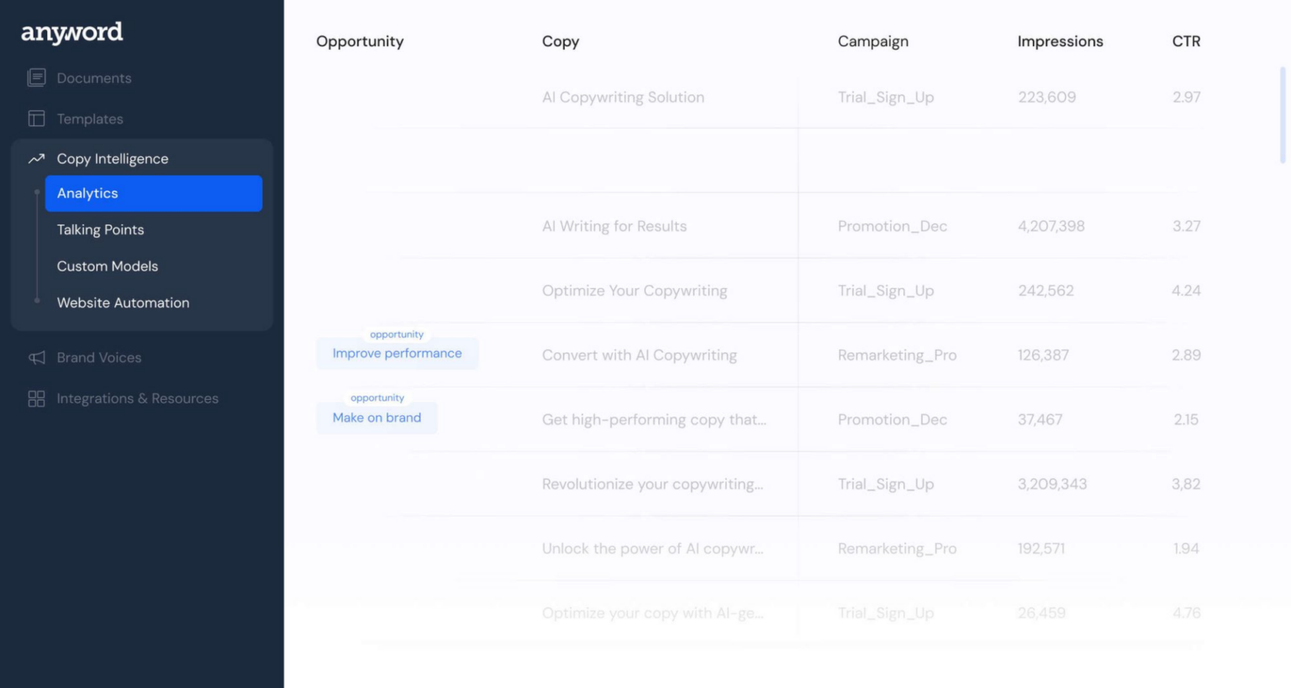Collapse the Copy Intelligence section

pyautogui.click(x=113, y=159)
